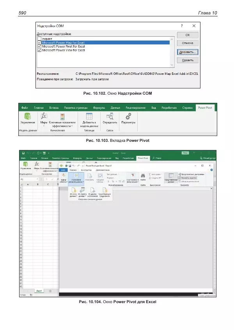Click the Добавить в модель данных table icon
234x330 pixels.
89,116
